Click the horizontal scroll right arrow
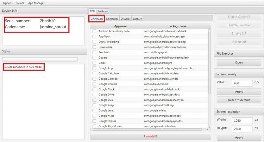 tap(207, 130)
